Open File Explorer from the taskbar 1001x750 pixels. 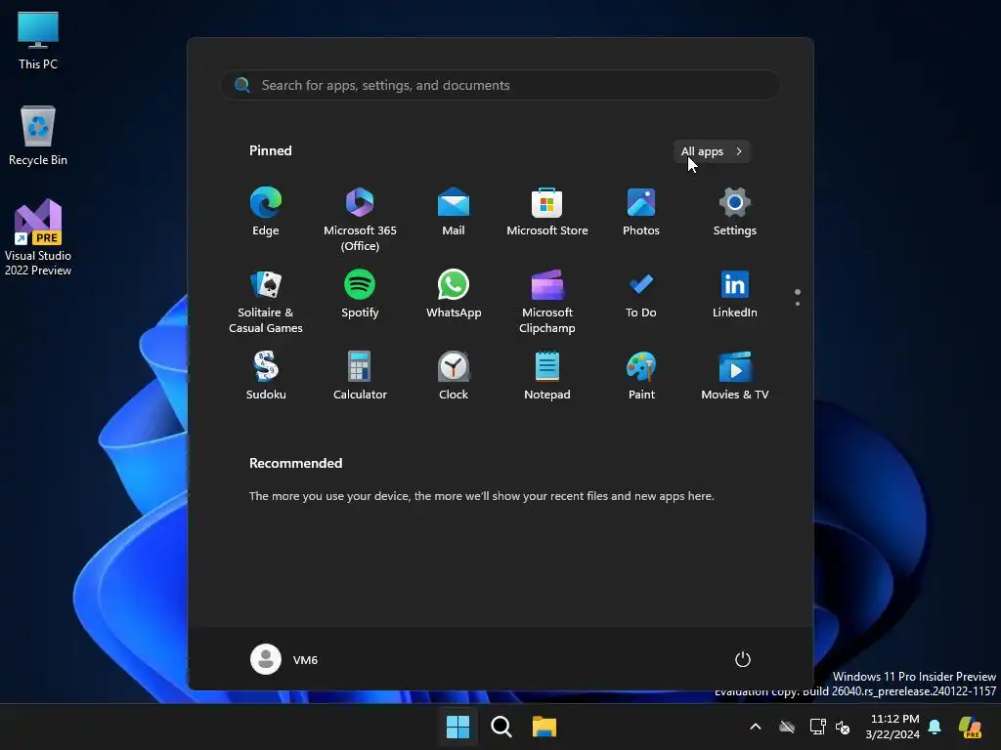(x=544, y=727)
